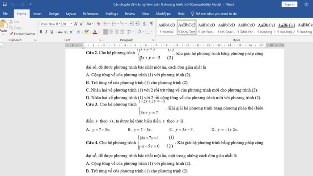Image resolution: width=313 pixels, height=176 pixels.
Task: Click the Paste clipboard icon
Action: [x=4, y=24]
